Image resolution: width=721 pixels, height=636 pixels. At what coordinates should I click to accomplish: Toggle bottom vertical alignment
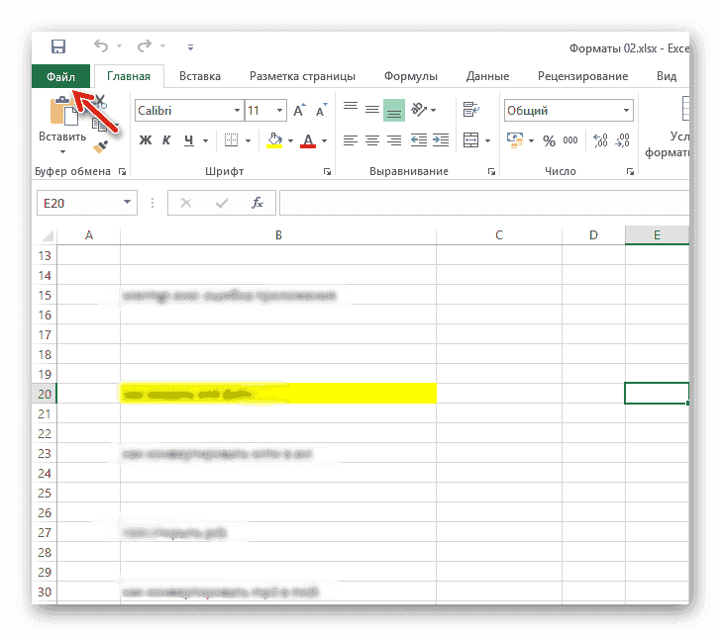click(394, 110)
